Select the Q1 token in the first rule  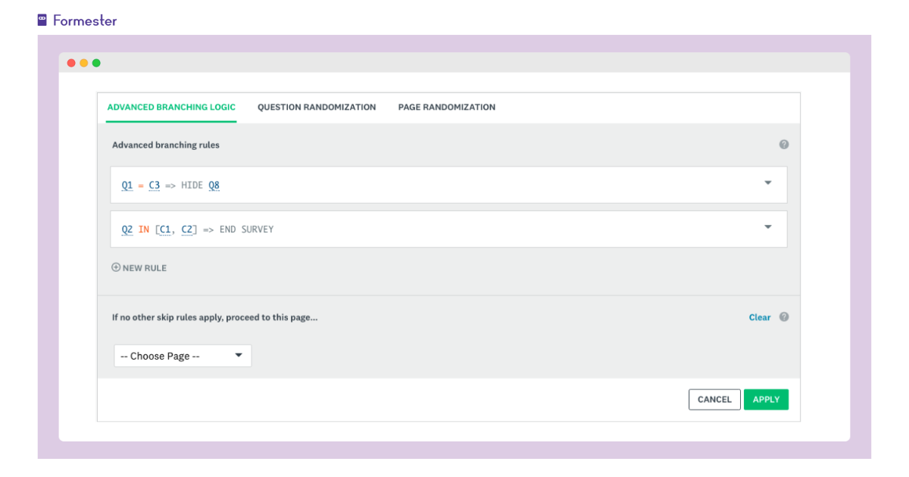pyautogui.click(x=127, y=184)
